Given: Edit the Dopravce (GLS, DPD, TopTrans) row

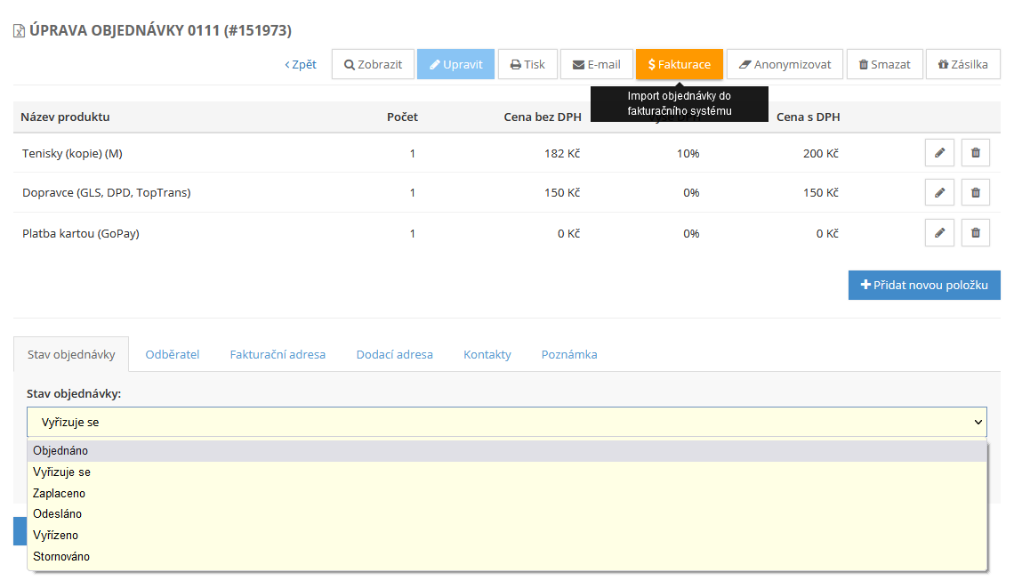Looking at the screenshot, I should click(939, 192).
